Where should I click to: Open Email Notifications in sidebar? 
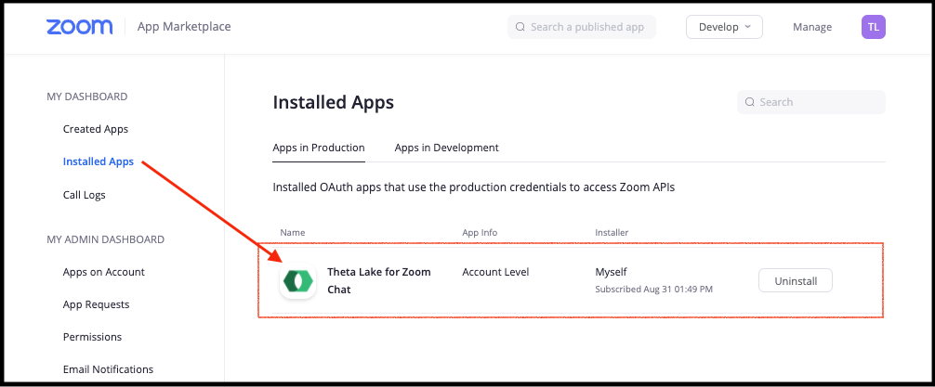click(108, 369)
